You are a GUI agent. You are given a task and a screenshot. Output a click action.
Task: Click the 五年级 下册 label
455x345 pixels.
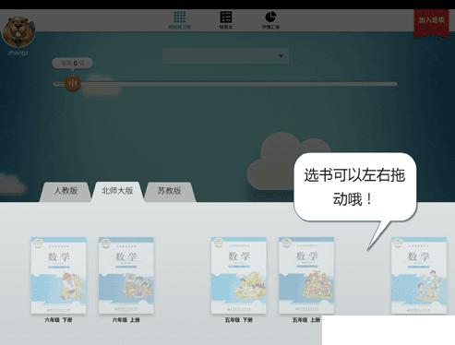(239, 320)
